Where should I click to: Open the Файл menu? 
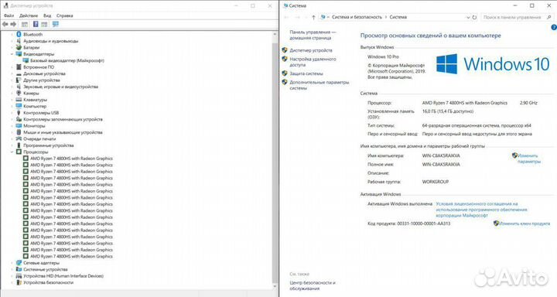click(9, 15)
